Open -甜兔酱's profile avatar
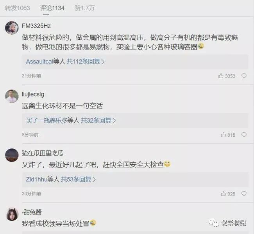This screenshot has width=254, height=234. [x=13, y=214]
